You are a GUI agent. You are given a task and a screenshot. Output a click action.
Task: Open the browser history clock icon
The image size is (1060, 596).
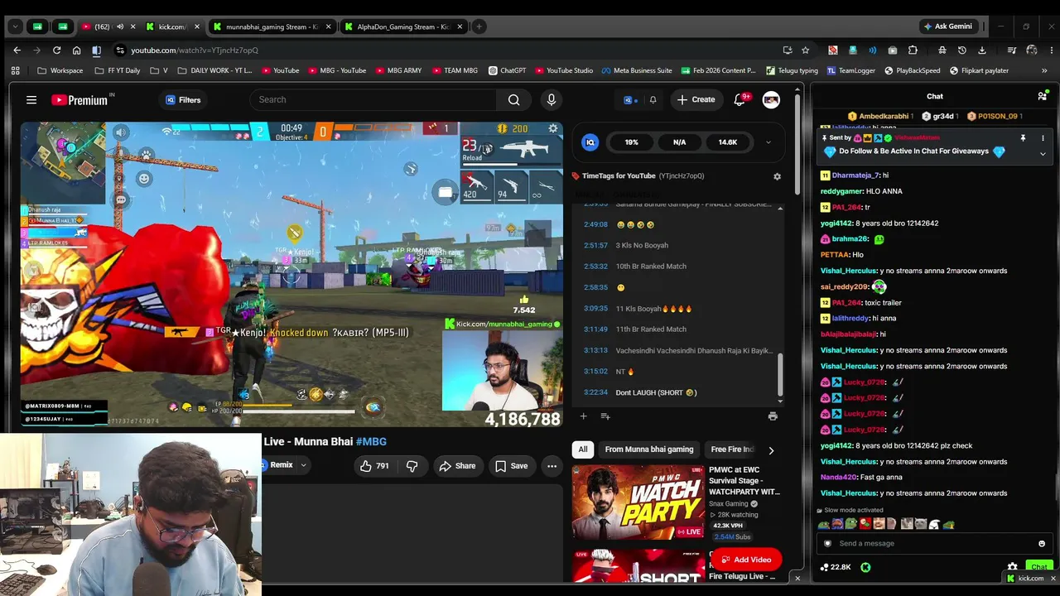[x=962, y=50]
